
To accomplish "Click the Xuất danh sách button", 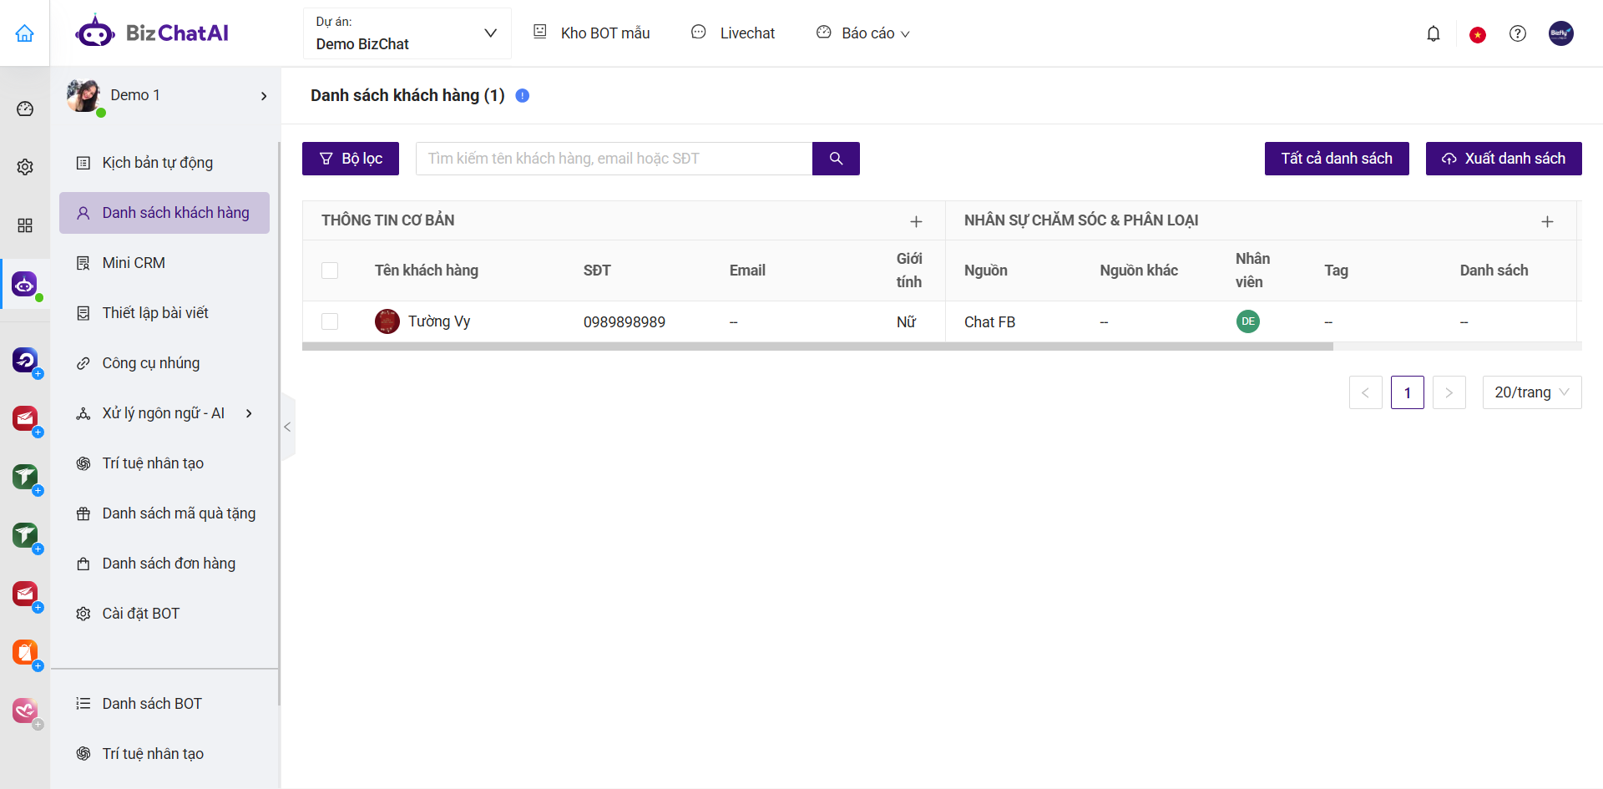I will click(1503, 159).
